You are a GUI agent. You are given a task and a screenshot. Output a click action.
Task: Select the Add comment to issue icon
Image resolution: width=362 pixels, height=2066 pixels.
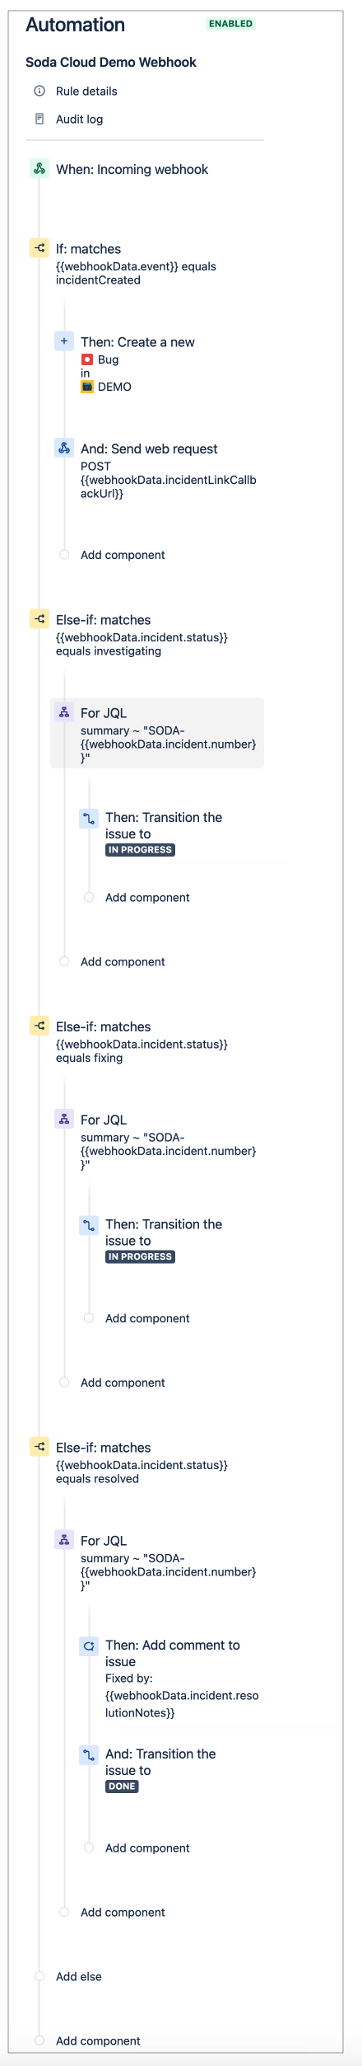(x=88, y=1644)
